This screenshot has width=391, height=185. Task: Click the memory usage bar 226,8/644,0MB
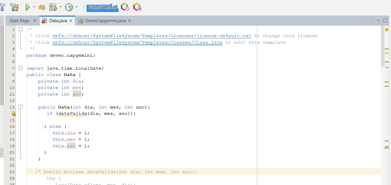click(102, 7)
